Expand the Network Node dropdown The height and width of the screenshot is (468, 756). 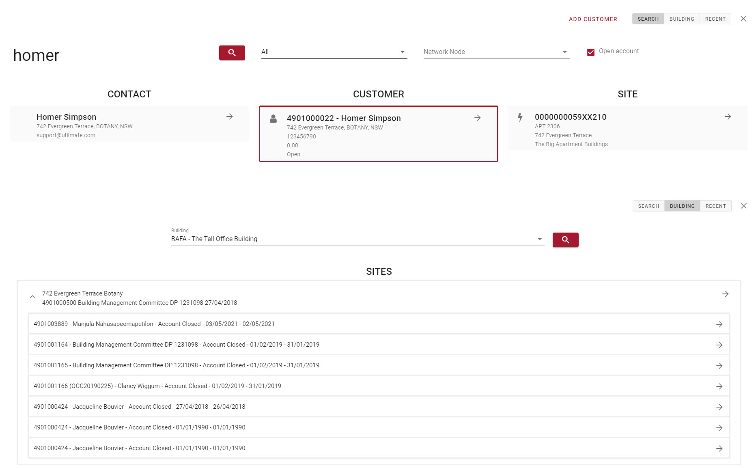point(496,52)
